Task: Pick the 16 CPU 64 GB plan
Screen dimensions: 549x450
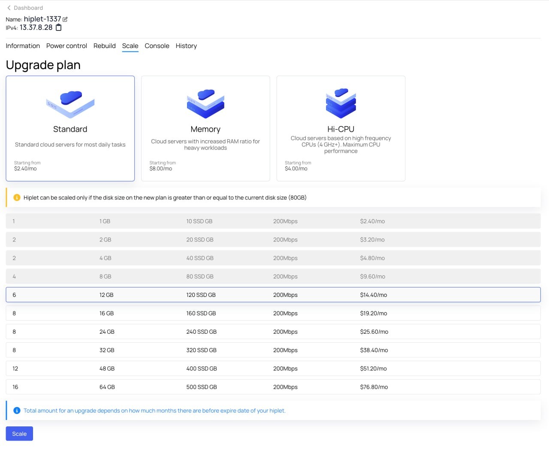Action: tap(273, 387)
